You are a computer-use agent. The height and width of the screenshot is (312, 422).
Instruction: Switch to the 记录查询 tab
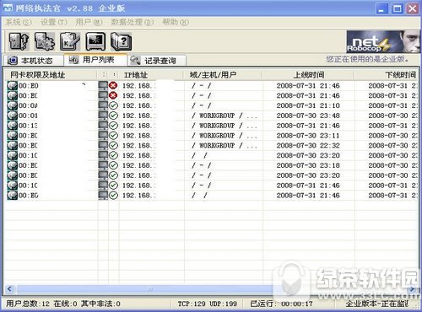[157, 60]
